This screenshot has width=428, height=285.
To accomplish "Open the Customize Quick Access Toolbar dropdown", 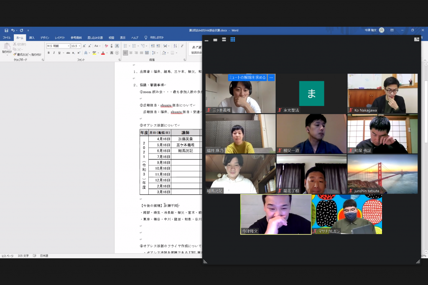I will pos(28,30).
